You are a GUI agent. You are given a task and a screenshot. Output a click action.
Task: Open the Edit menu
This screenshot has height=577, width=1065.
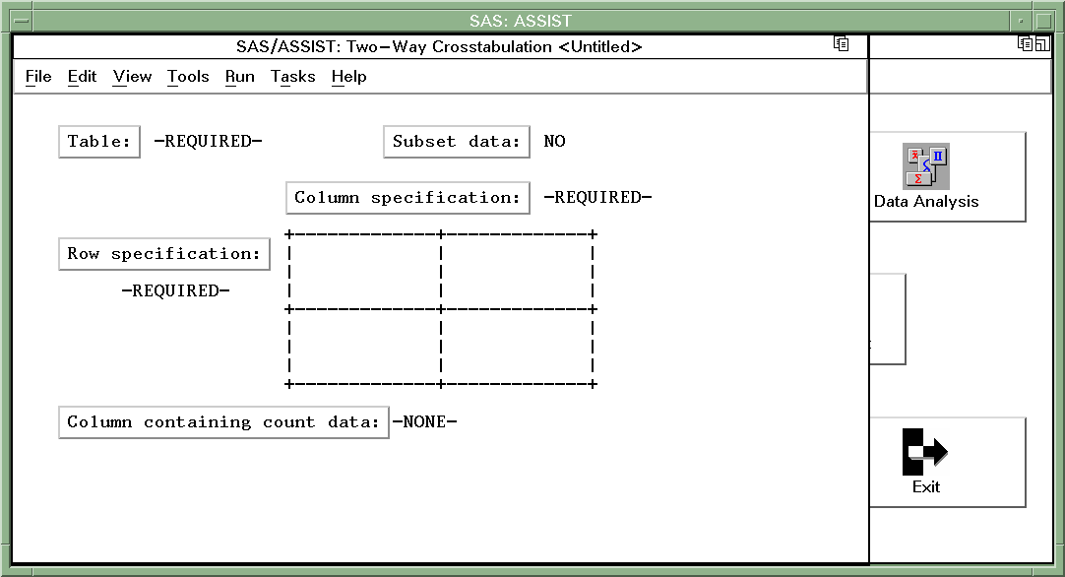(x=82, y=77)
